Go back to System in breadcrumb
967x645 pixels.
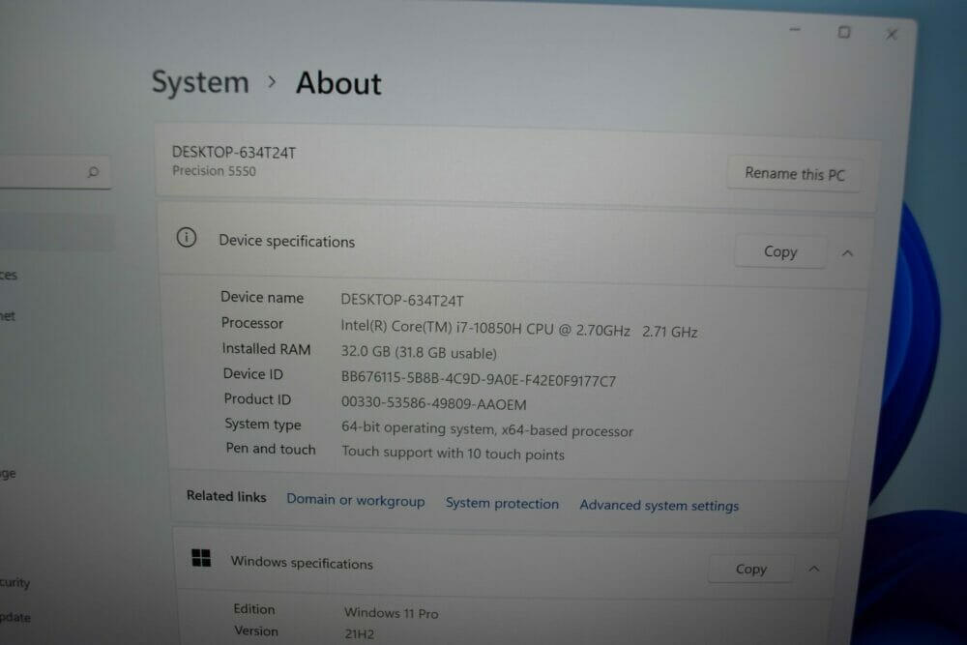[x=200, y=82]
